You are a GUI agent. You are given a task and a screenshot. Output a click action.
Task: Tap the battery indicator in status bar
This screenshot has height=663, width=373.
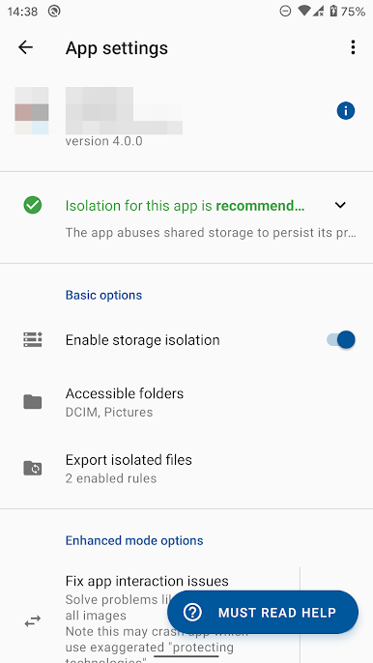(333, 11)
